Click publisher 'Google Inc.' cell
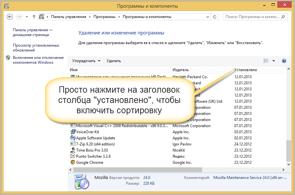 pyautogui.click(x=182, y=162)
